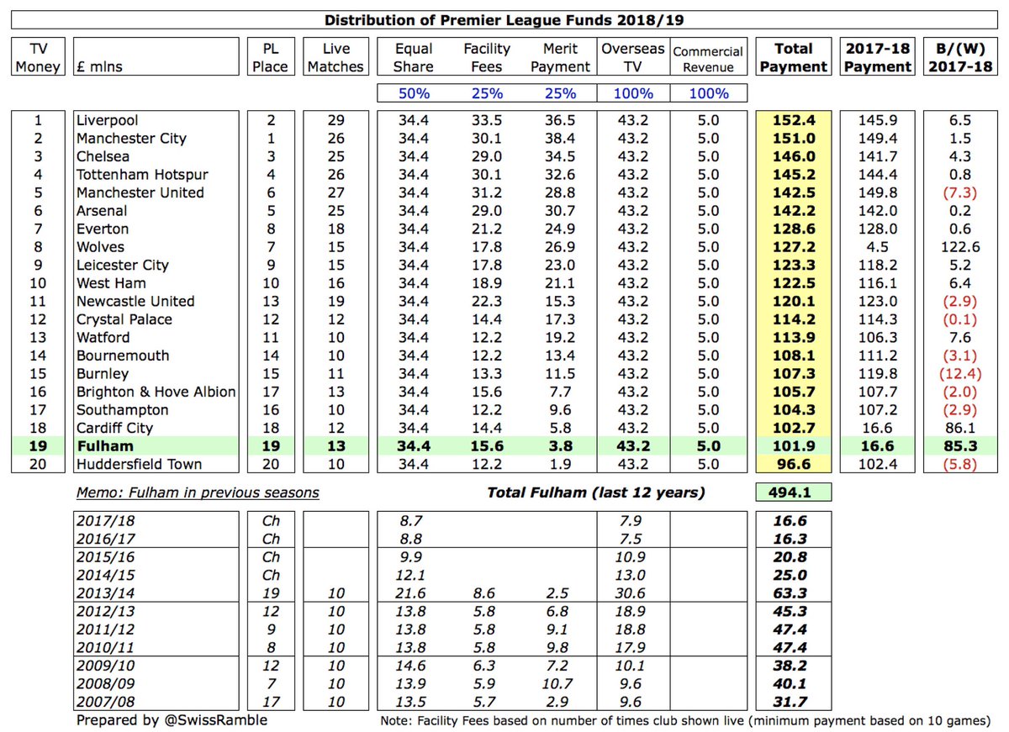Select 'Total Fulham (last 12 years)' label
The width and height of the screenshot is (1009, 732).
tap(596, 492)
